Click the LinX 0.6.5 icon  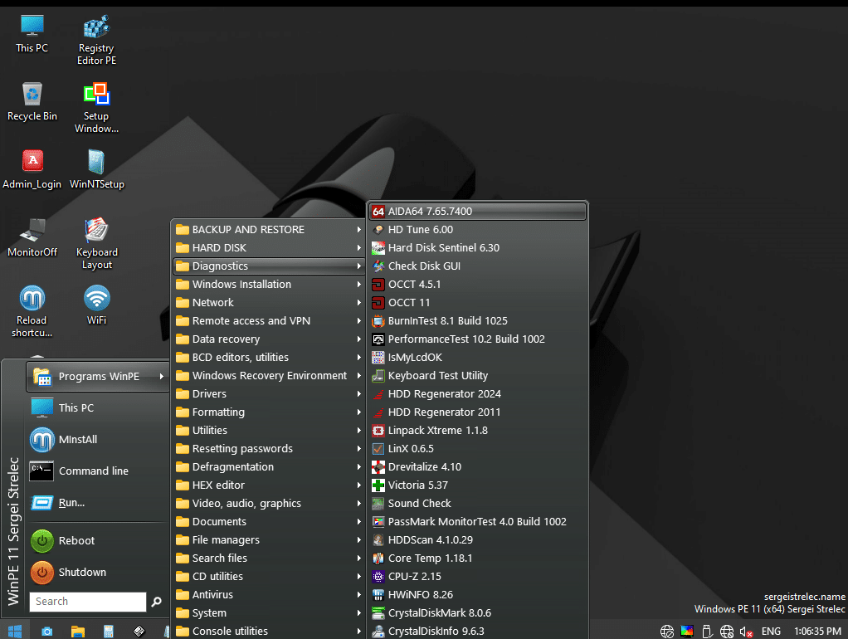[378, 448]
